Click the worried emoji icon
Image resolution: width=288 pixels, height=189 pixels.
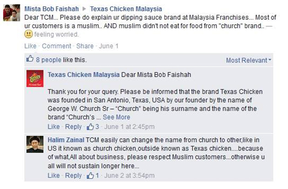point(28,34)
